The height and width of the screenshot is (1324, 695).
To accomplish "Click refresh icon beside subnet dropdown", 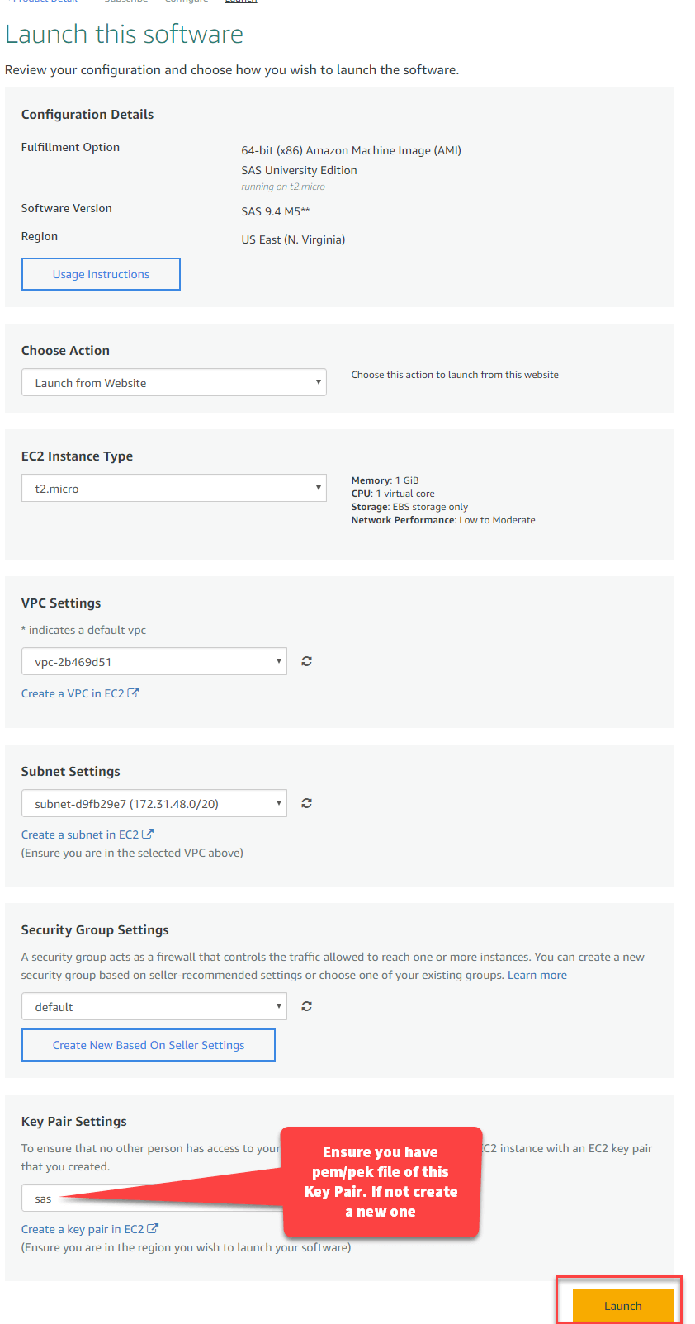I will (306, 803).
